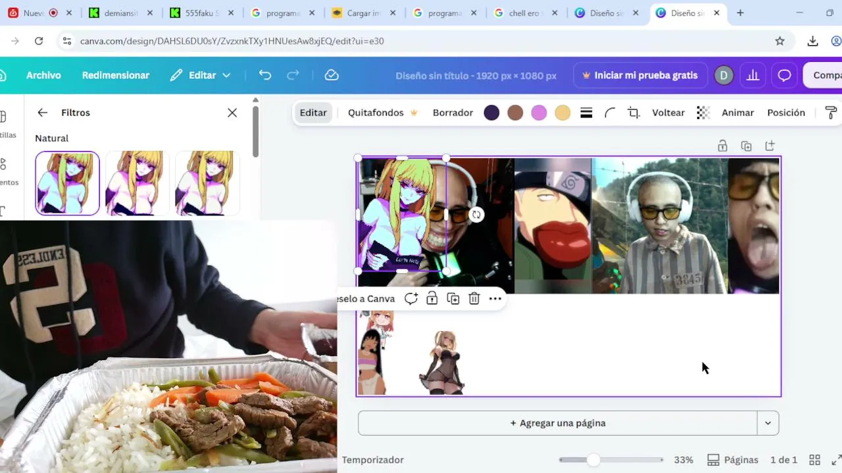Duplicate the selected image from floating toolbar
The image size is (842, 473).
click(453, 299)
